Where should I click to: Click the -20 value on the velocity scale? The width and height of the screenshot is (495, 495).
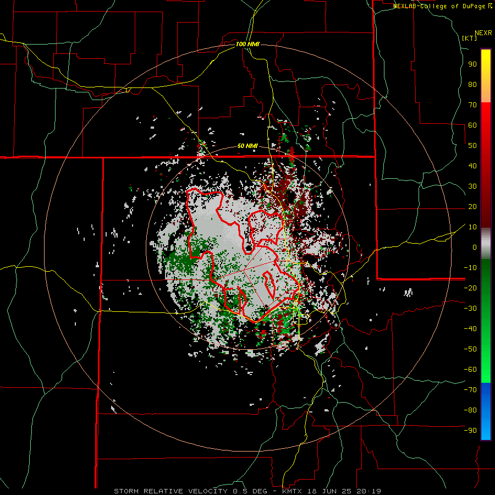(470, 288)
